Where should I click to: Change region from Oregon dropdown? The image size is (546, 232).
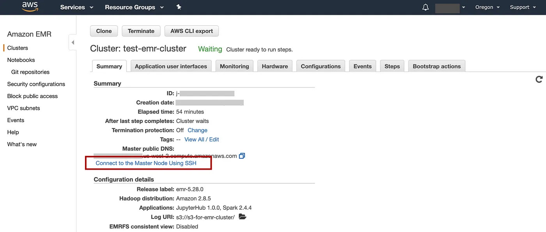(487, 7)
